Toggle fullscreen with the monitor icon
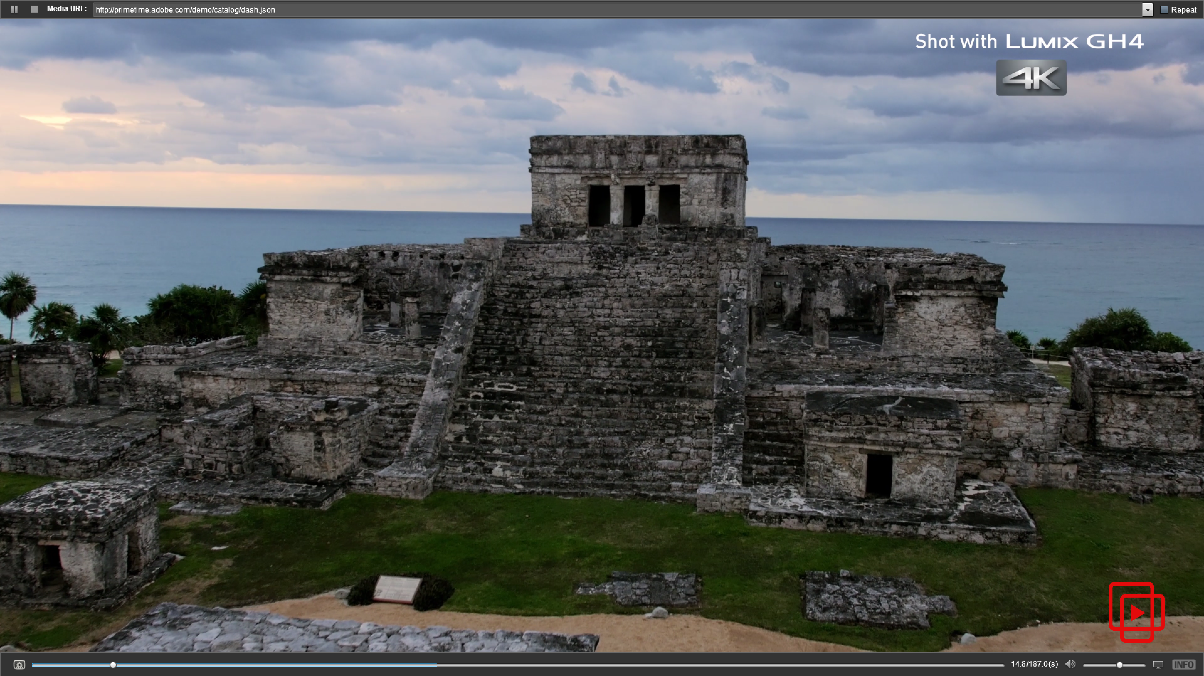1204x676 pixels. (x=1158, y=664)
